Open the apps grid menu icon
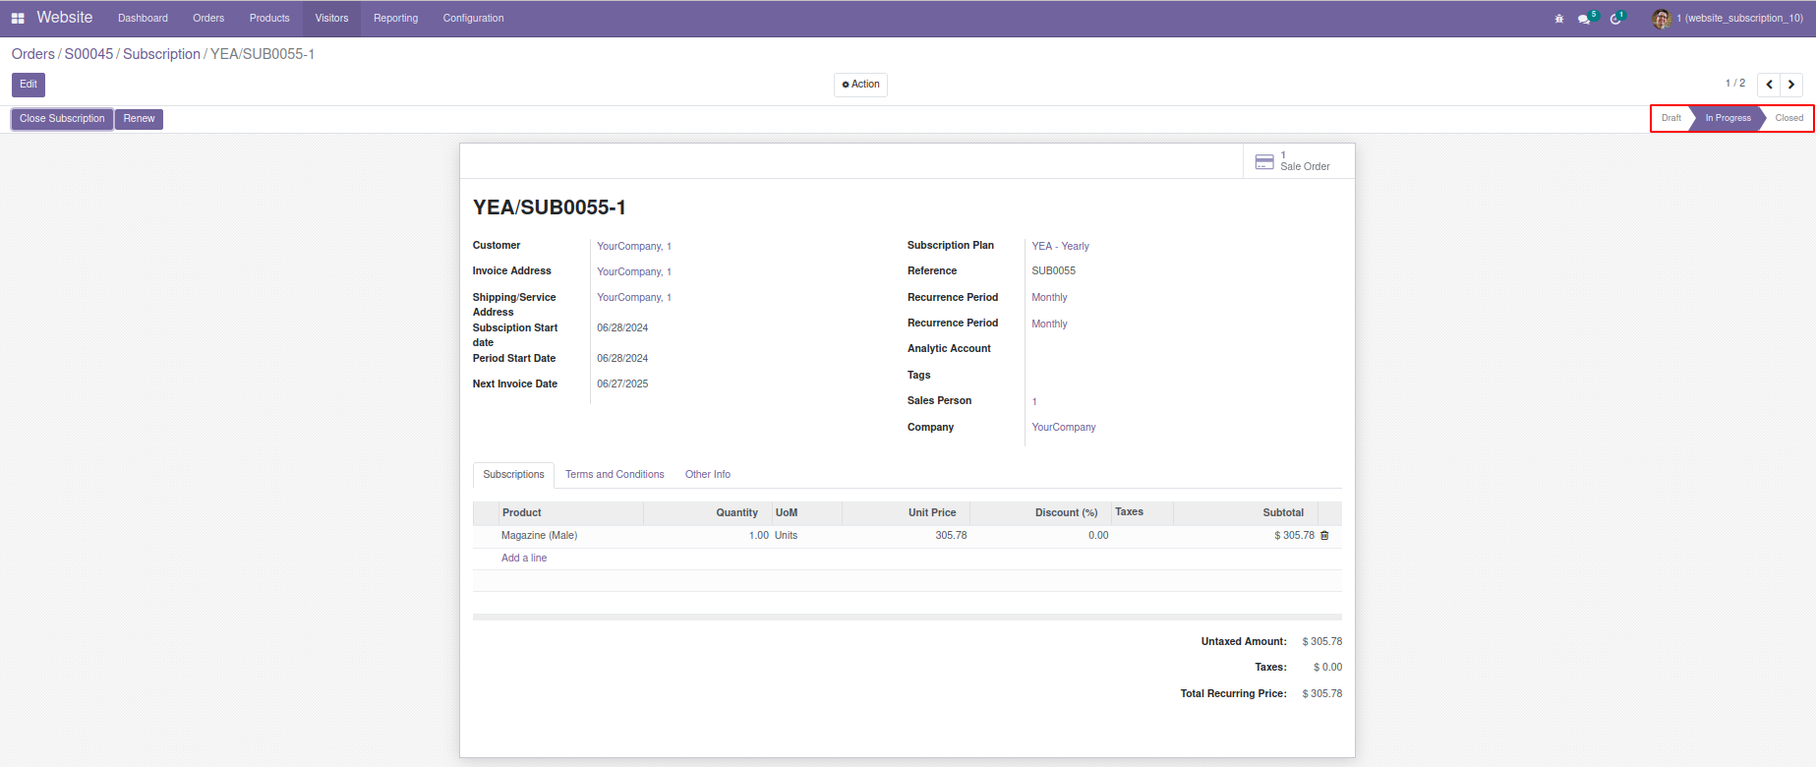Image resolution: width=1816 pixels, height=767 pixels. (18, 19)
